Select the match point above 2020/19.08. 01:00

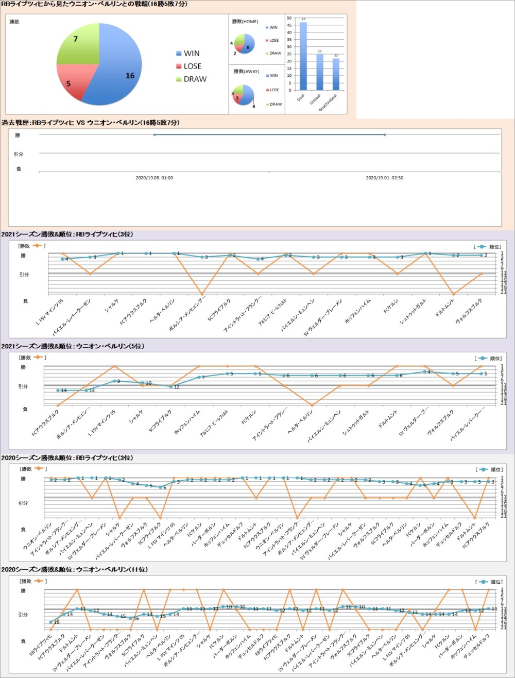click(154, 135)
